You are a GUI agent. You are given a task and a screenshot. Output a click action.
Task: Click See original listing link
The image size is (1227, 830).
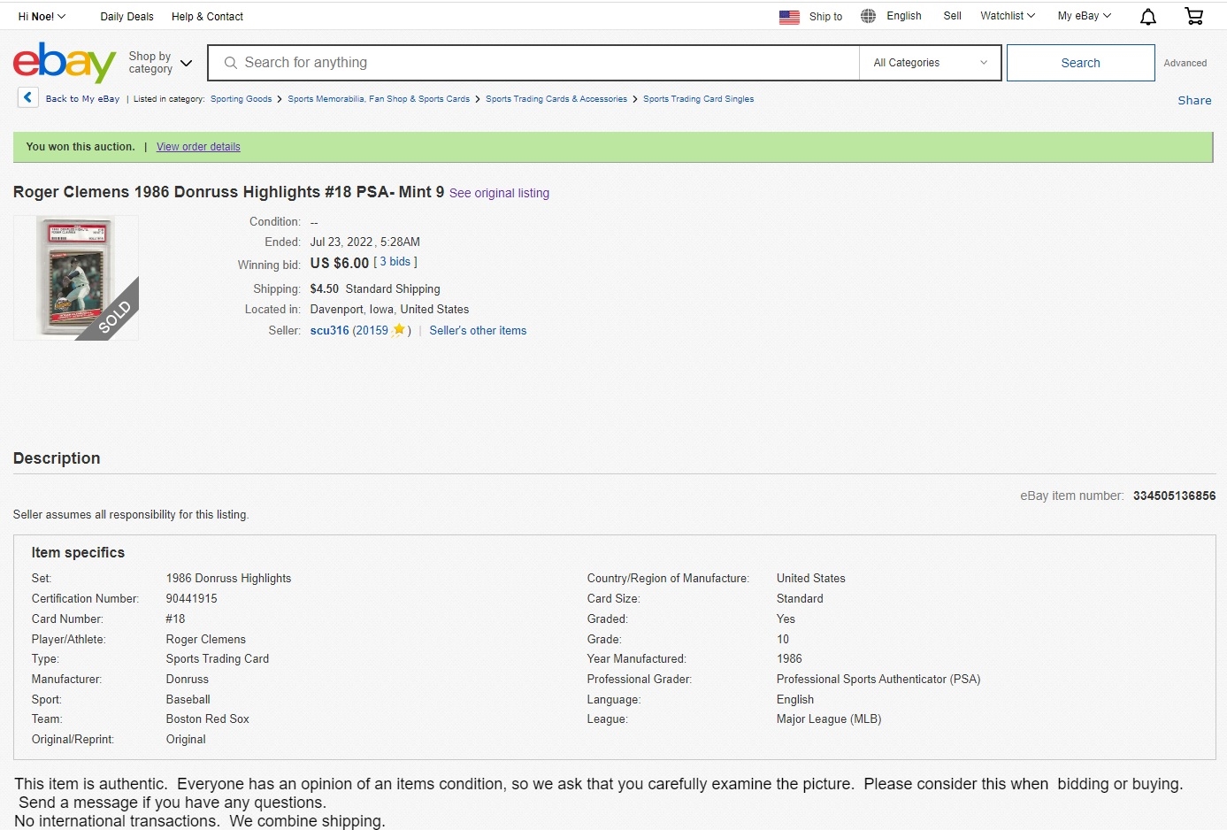point(499,193)
